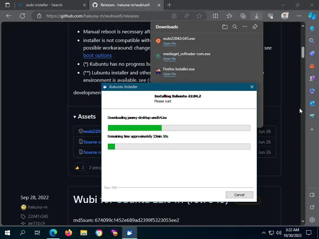The width and height of the screenshot is (319, 239).
Task: Open the sidebar Outlook icon
Action: tap(312, 103)
